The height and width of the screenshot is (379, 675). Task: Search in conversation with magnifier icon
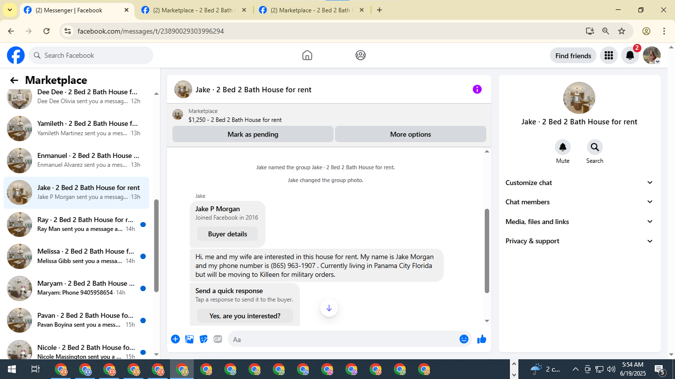(595, 147)
